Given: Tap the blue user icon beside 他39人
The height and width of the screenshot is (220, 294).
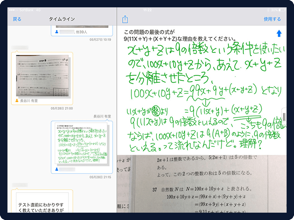Looking at the screenshot, I should tap(57, 32).
